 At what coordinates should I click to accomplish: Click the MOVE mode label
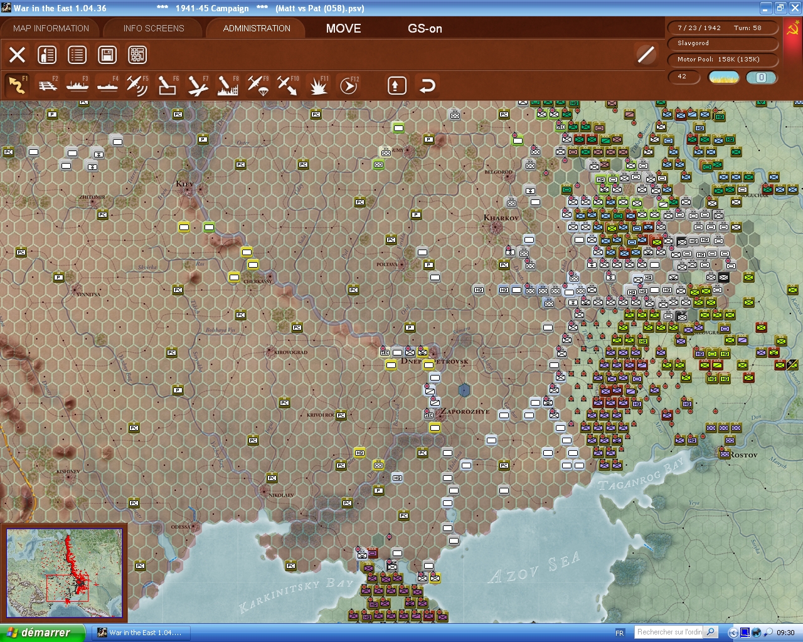coord(343,28)
